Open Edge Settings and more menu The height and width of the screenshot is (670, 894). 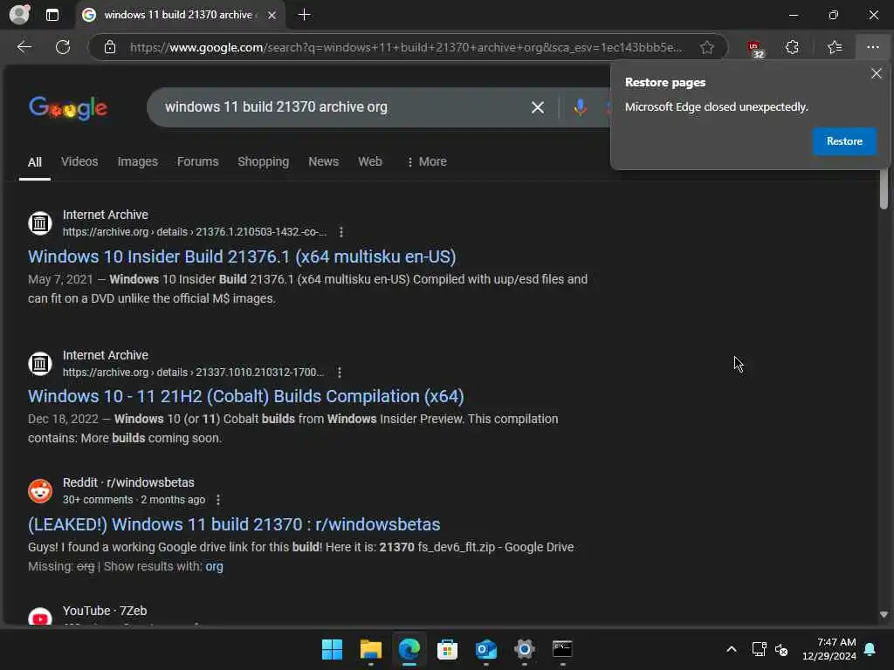[x=873, y=47]
